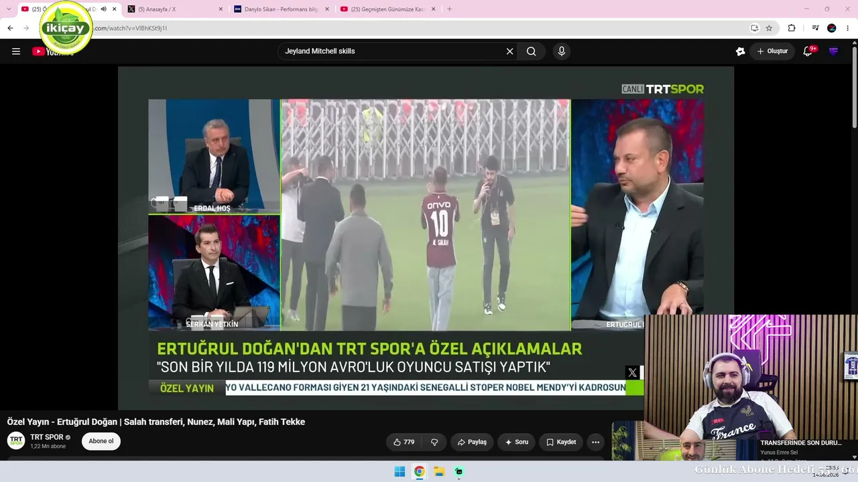Open the Windows Start menu
Viewport: 858px width, 482px height.
click(400, 471)
